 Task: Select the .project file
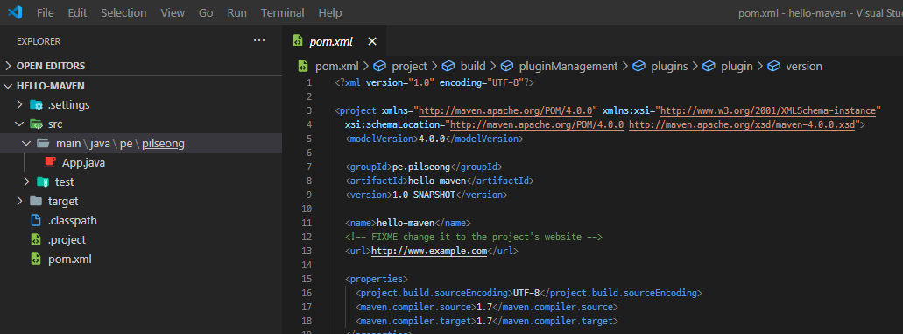[67, 240]
